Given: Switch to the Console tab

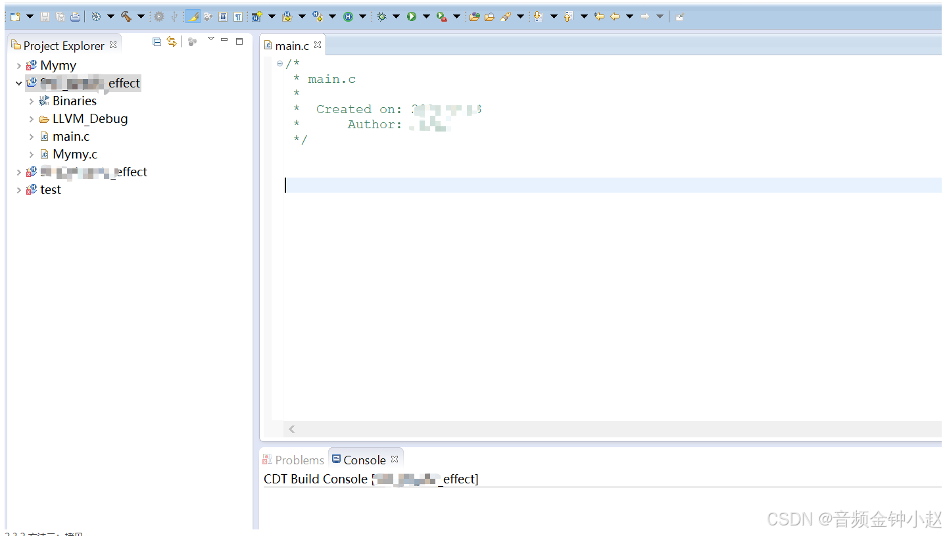Looking at the screenshot, I should [x=364, y=460].
